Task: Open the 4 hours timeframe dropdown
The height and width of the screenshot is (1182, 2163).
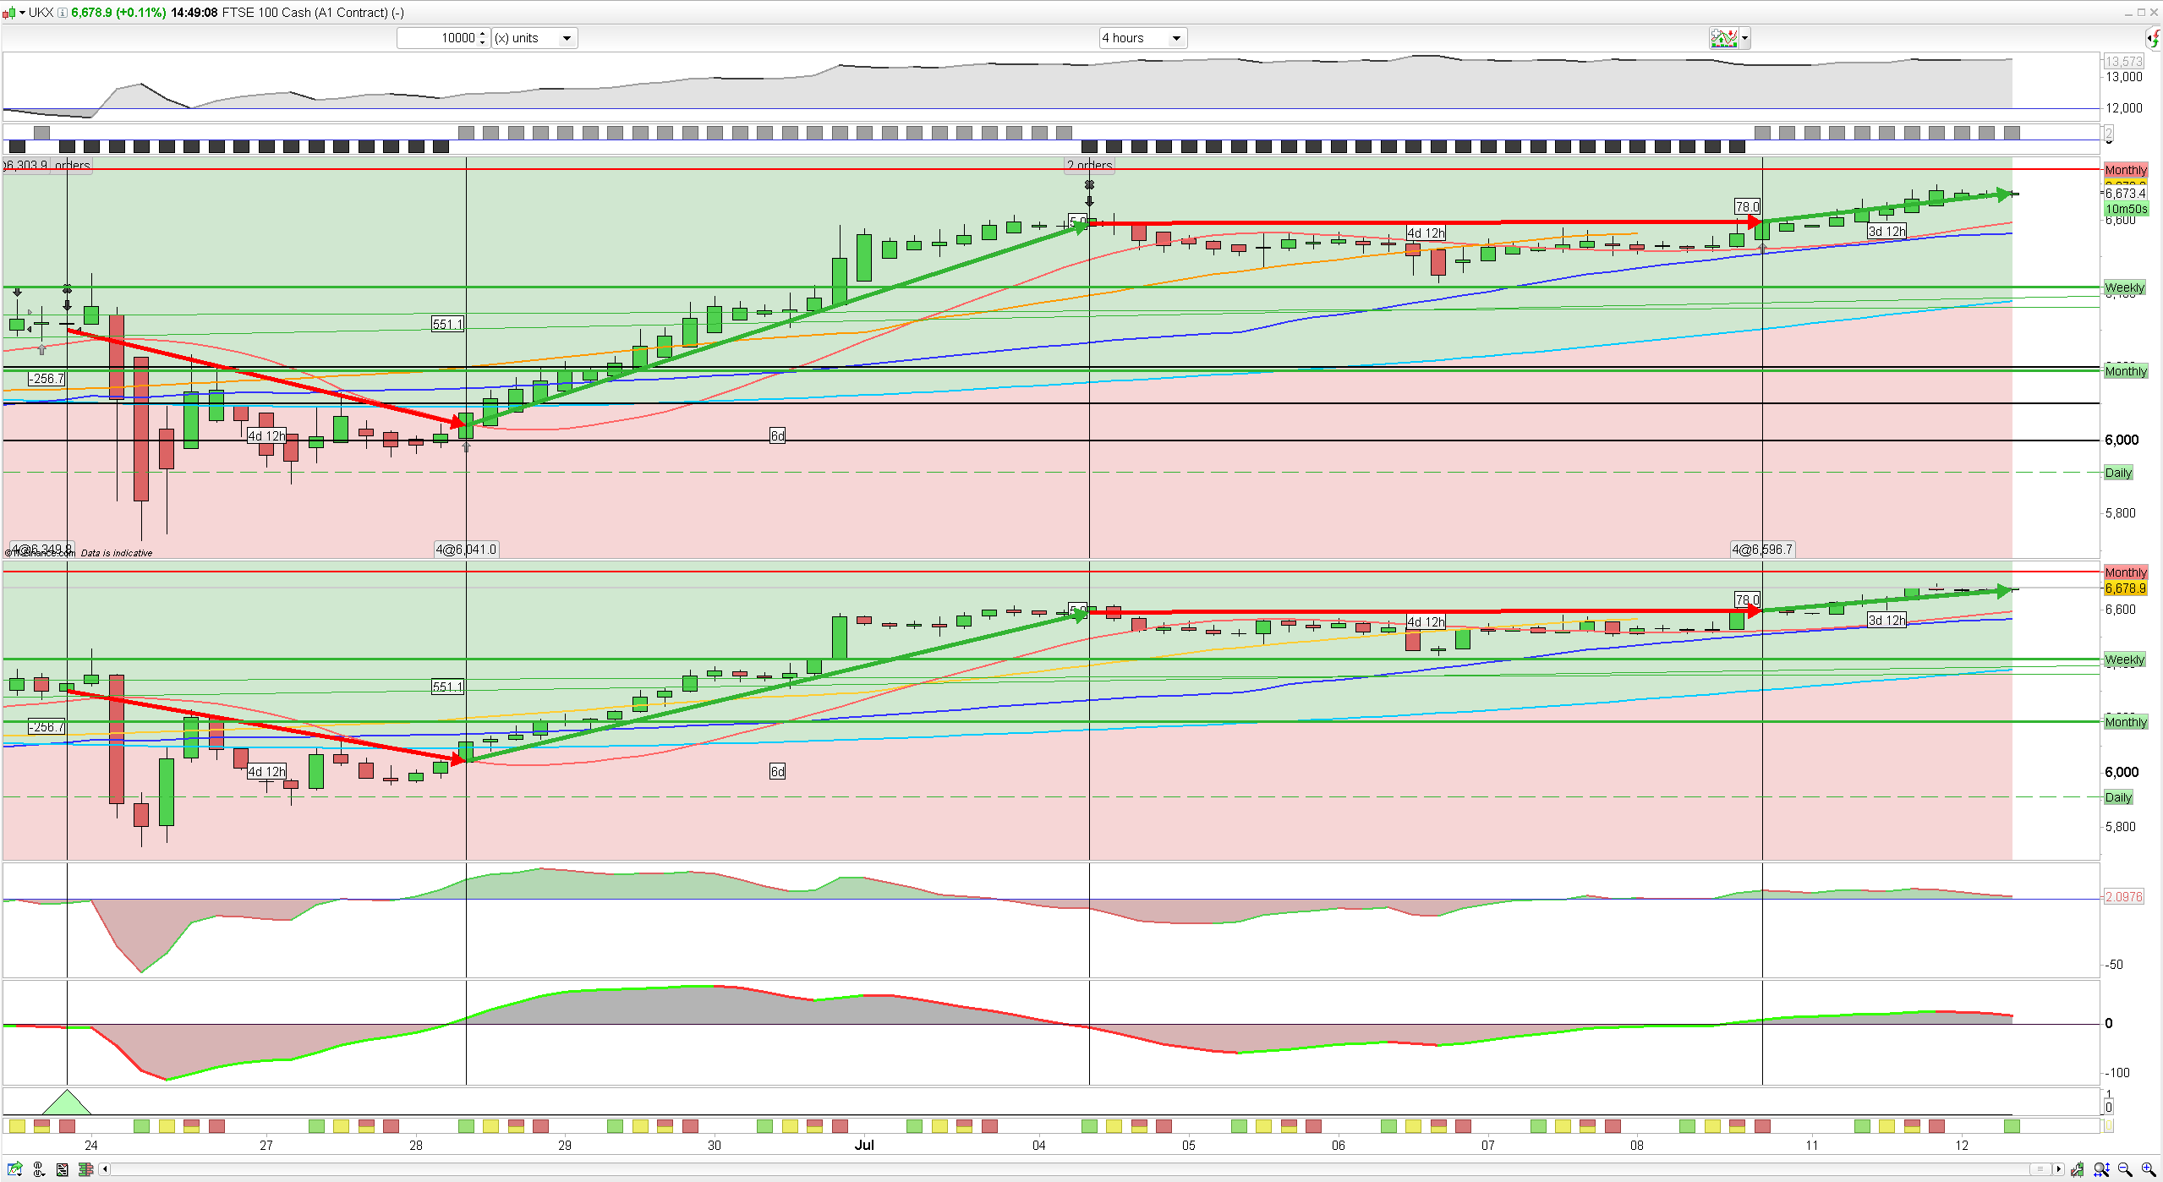Action: [1142, 38]
